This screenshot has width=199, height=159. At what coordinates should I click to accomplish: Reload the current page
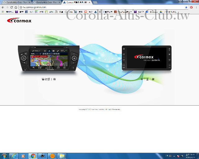[12, 7]
